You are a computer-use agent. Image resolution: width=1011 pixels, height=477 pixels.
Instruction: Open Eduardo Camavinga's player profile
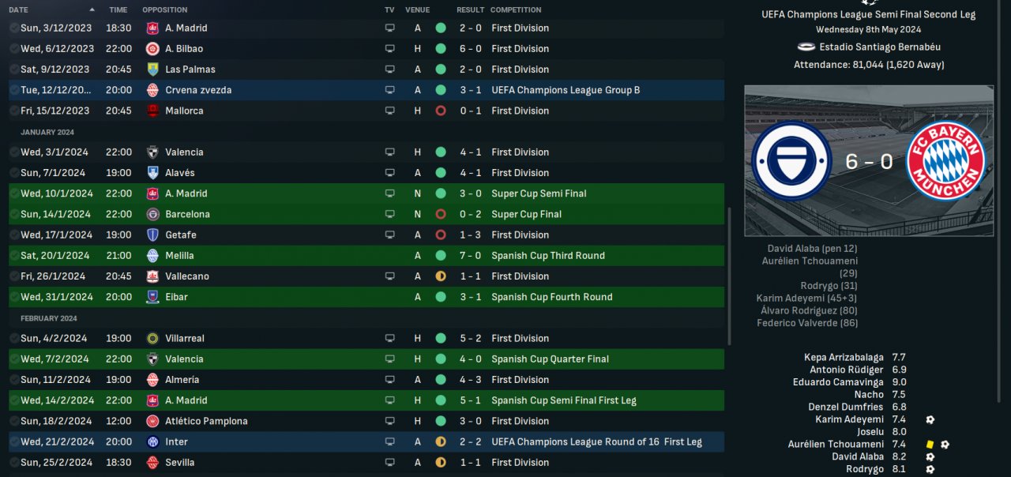tap(844, 382)
